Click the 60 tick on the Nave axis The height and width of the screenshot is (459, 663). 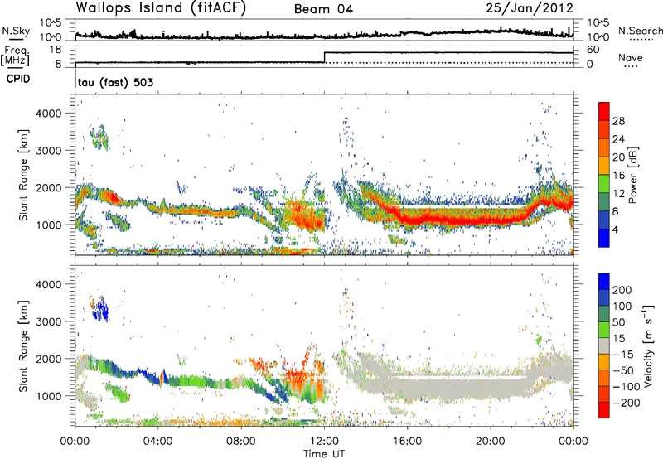pos(593,50)
